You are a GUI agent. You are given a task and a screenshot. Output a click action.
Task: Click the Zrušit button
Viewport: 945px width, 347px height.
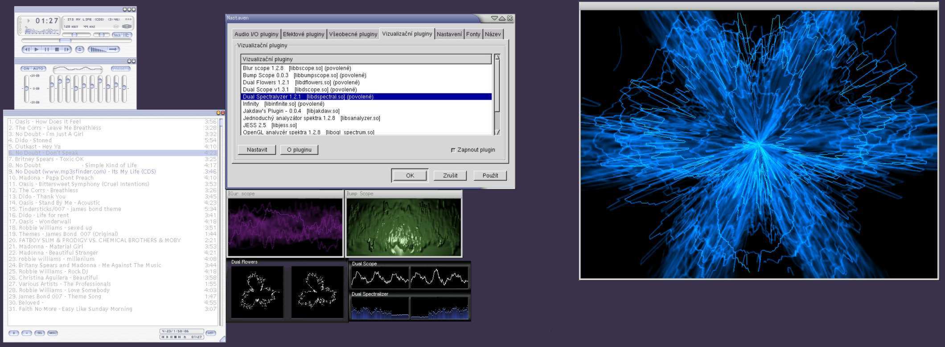450,176
